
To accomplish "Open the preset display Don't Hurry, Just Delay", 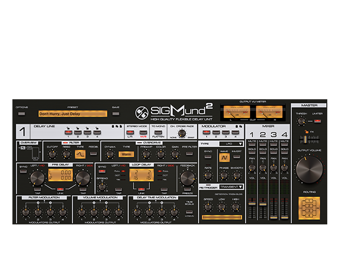I will 73,114.
